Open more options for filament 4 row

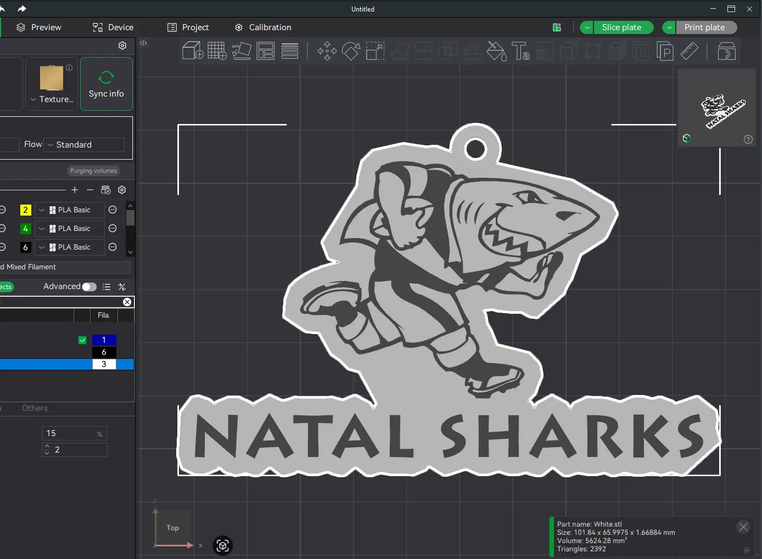113,229
